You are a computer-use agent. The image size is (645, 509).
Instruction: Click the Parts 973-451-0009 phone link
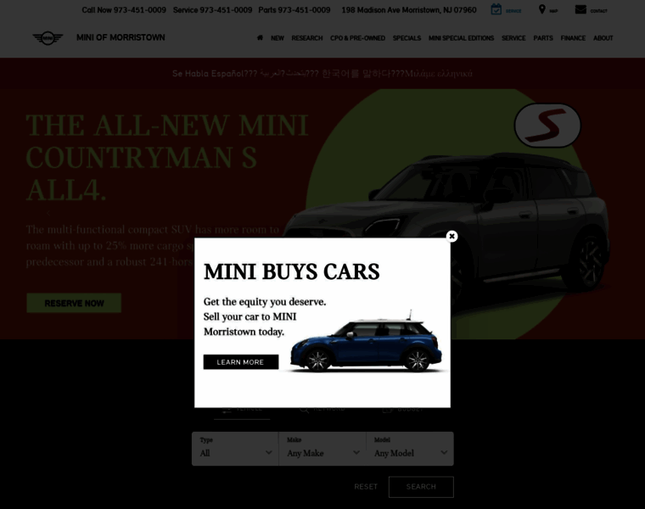(x=294, y=10)
